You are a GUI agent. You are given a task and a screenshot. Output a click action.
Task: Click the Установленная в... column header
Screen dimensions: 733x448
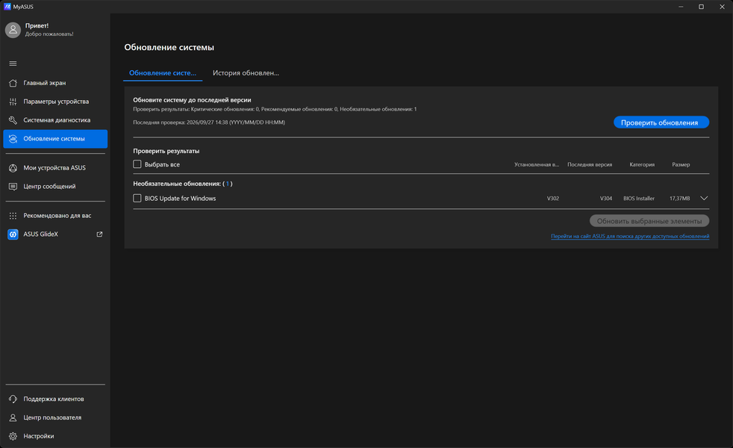coord(537,164)
